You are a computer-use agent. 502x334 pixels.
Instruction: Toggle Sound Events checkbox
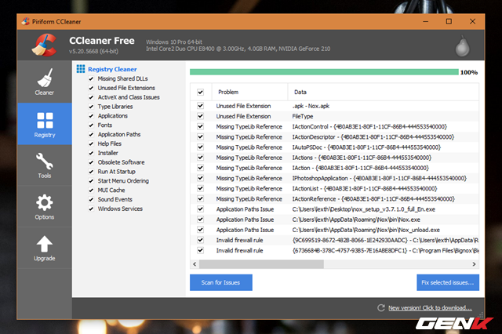pyautogui.click(x=91, y=199)
